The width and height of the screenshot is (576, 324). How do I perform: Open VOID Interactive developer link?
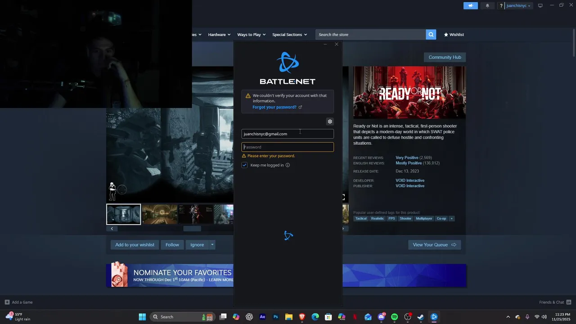pyautogui.click(x=410, y=180)
